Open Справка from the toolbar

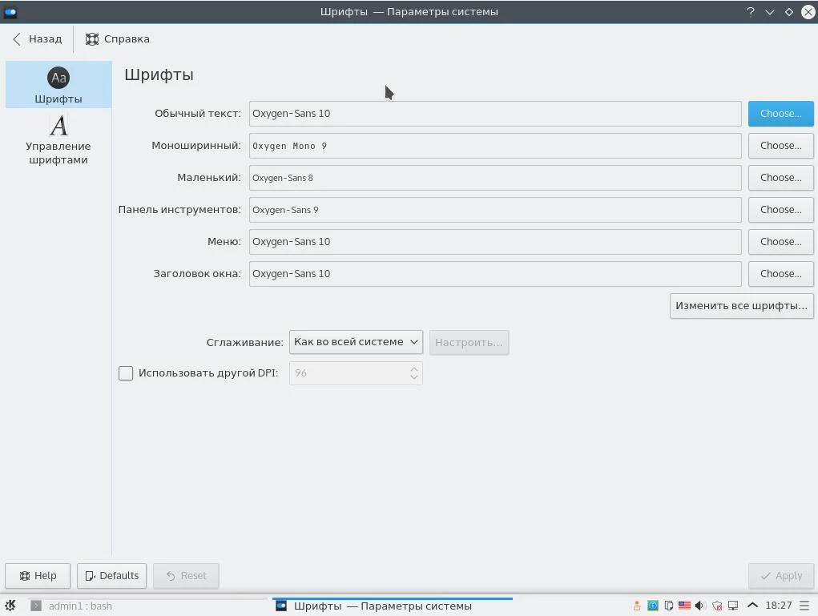[118, 39]
